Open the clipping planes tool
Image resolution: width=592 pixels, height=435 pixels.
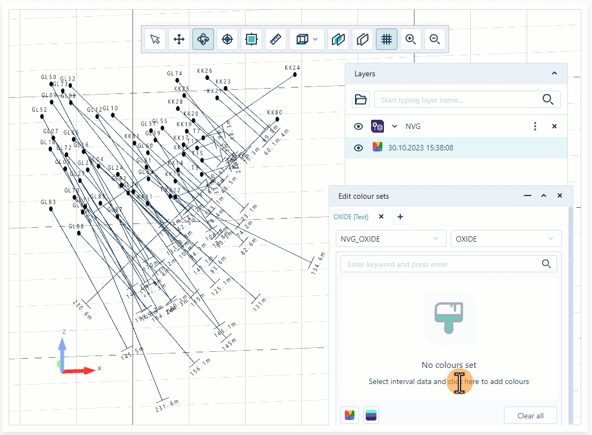coord(338,39)
